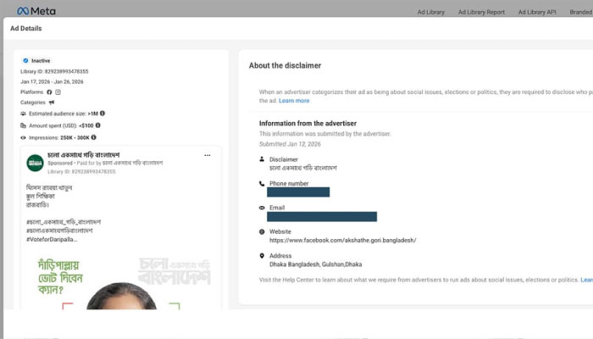Click the ad creative image
Viewport: 593px width, 339px height.
pos(121,282)
